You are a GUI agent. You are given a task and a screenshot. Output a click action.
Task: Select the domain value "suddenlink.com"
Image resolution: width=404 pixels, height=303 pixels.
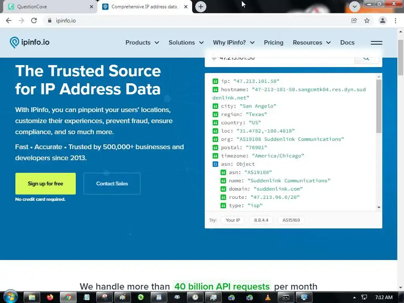278,189
